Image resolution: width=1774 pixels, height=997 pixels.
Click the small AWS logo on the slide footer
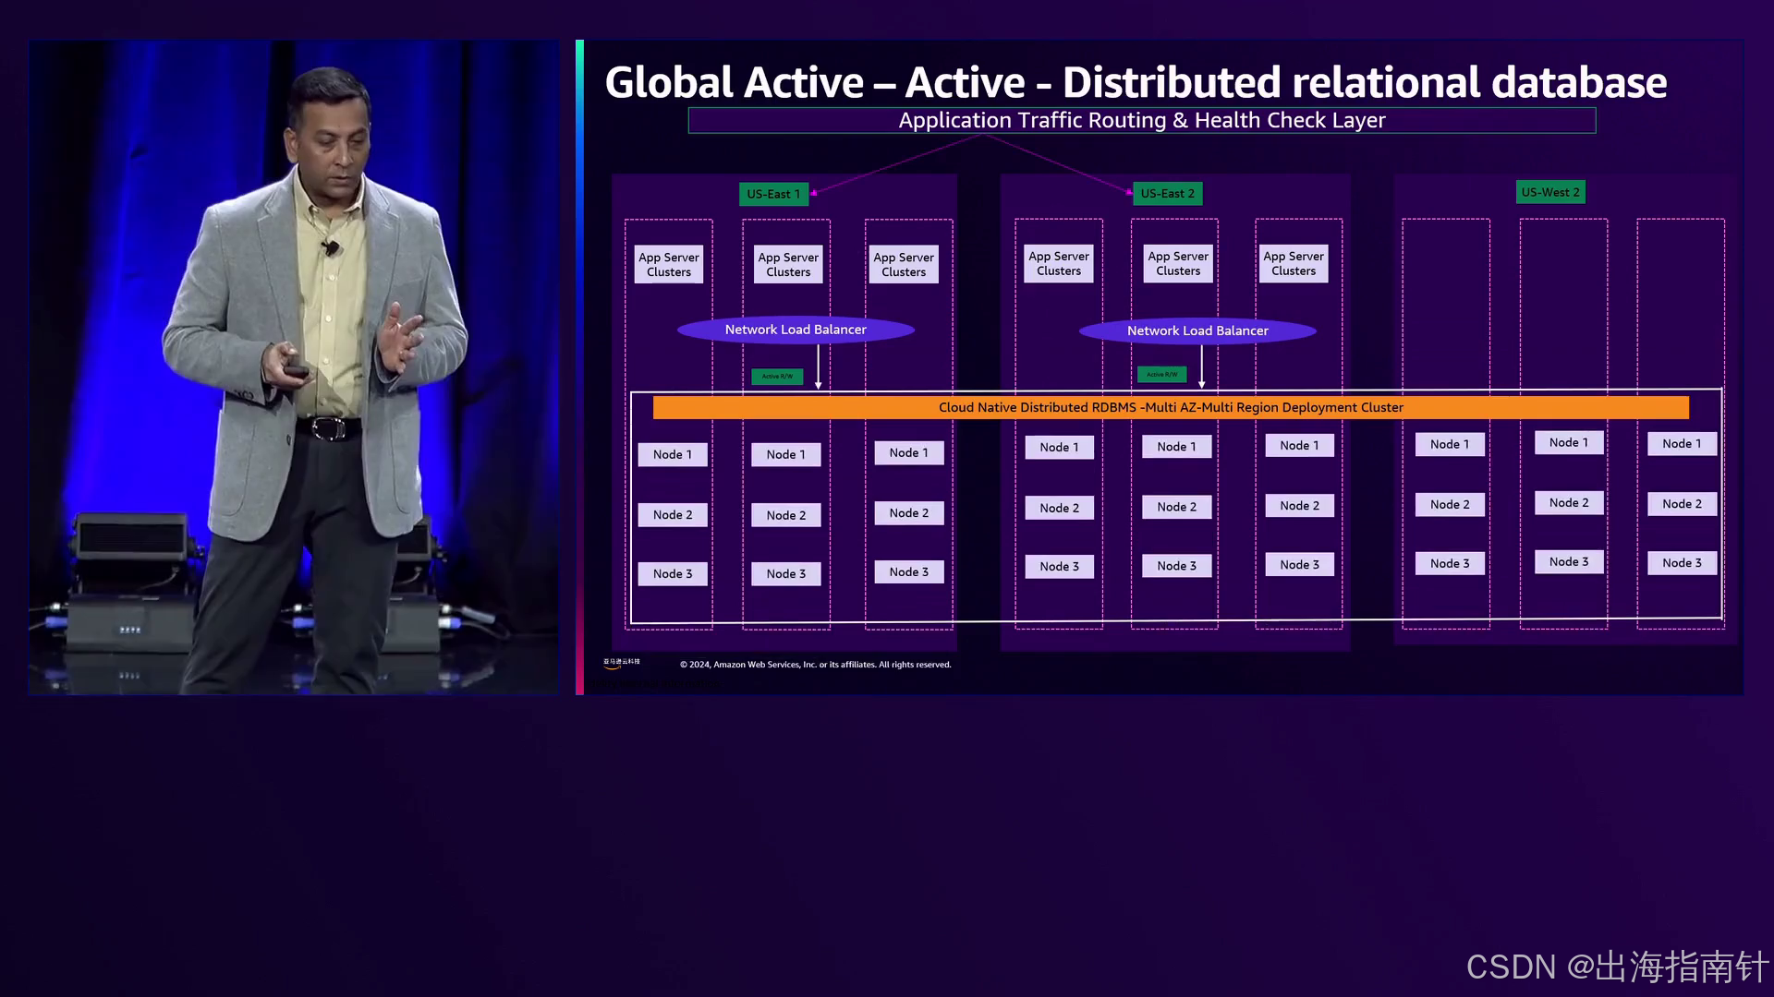click(x=621, y=663)
